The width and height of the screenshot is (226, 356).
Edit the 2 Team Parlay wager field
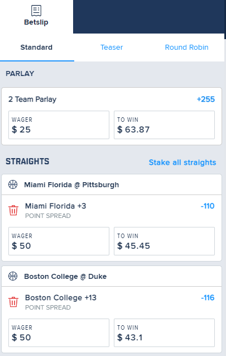point(59,125)
